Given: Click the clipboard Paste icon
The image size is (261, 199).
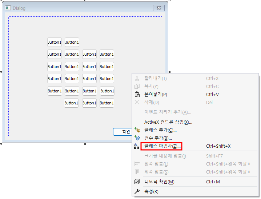Looking at the screenshot, I should coord(137,94).
